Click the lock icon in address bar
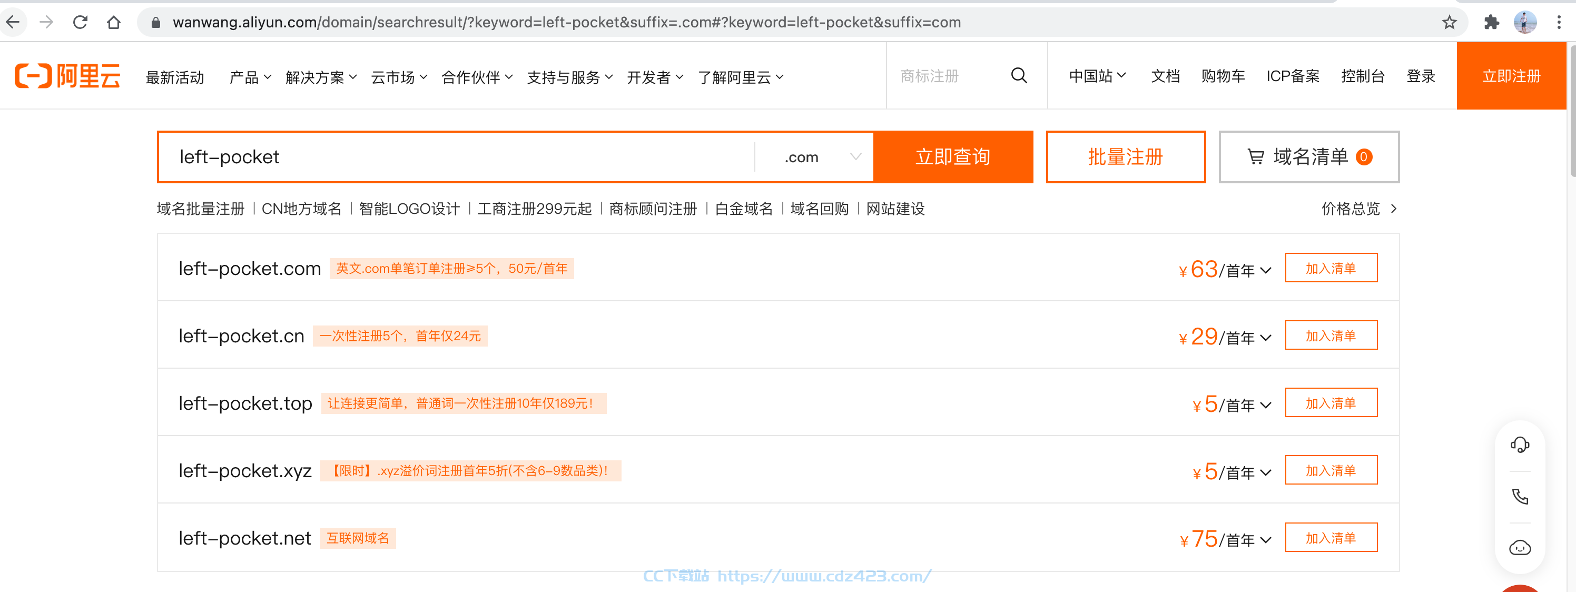The height and width of the screenshot is (592, 1576). tap(156, 23)
